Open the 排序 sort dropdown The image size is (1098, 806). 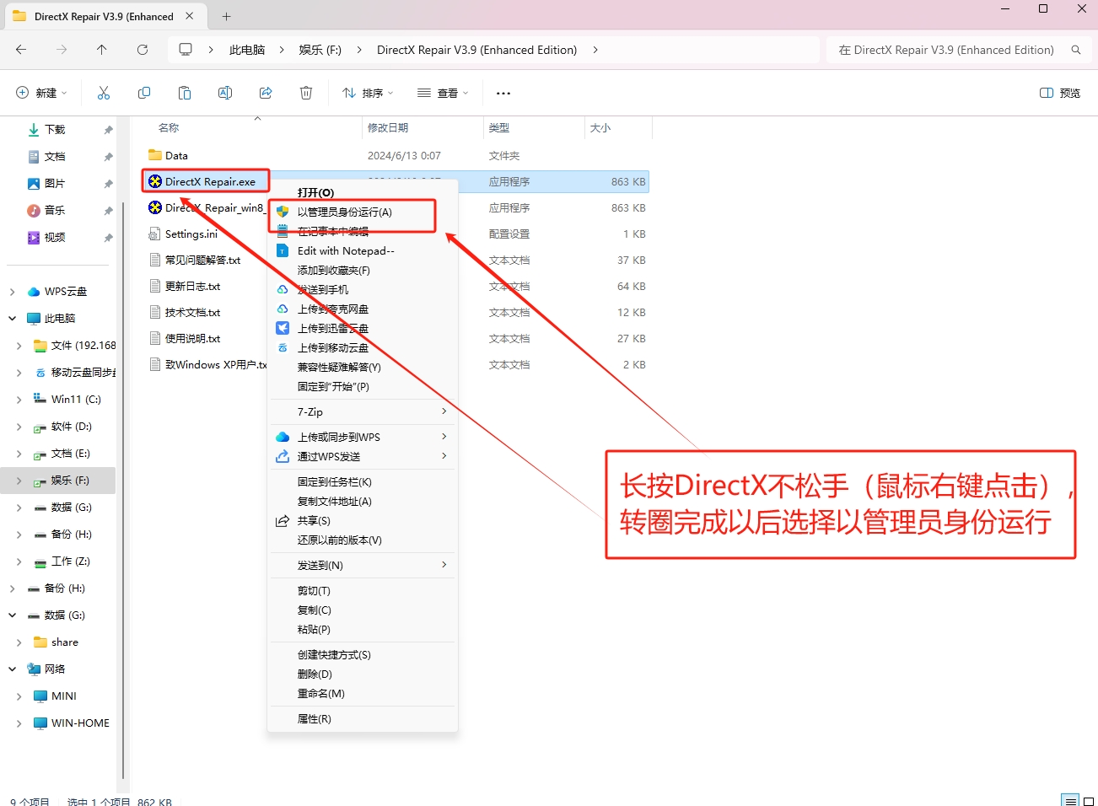tap(368, 93)
